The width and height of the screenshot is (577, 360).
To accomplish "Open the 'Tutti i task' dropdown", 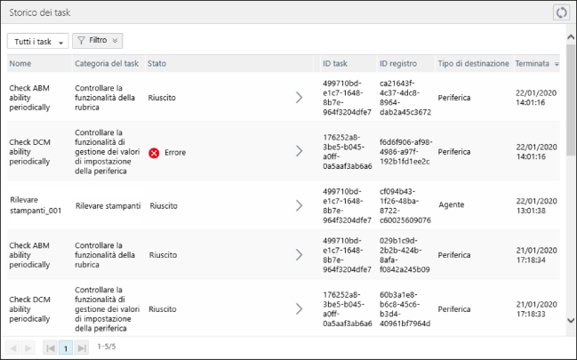I will 38,42.
